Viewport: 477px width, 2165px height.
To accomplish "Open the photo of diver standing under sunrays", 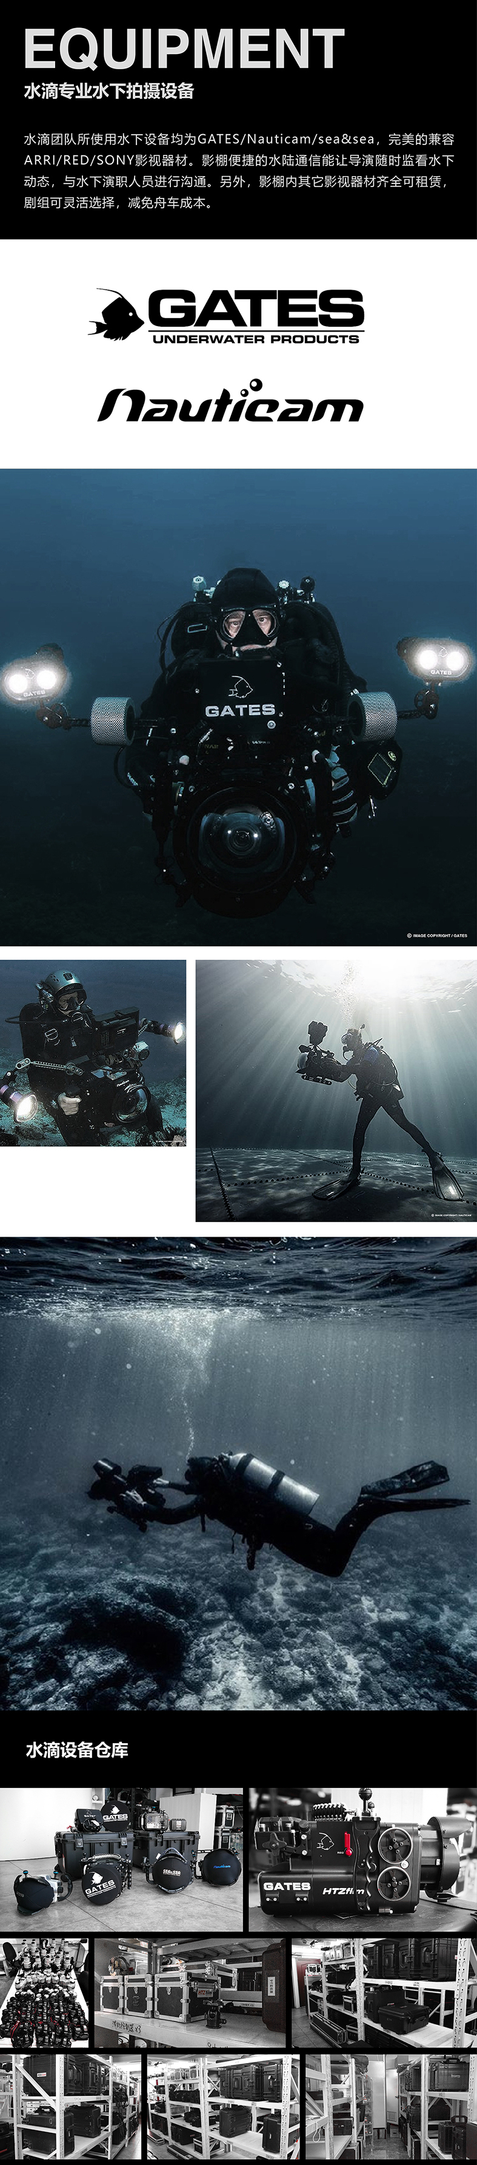I will pyautogui.click(x=335, y=1090).
